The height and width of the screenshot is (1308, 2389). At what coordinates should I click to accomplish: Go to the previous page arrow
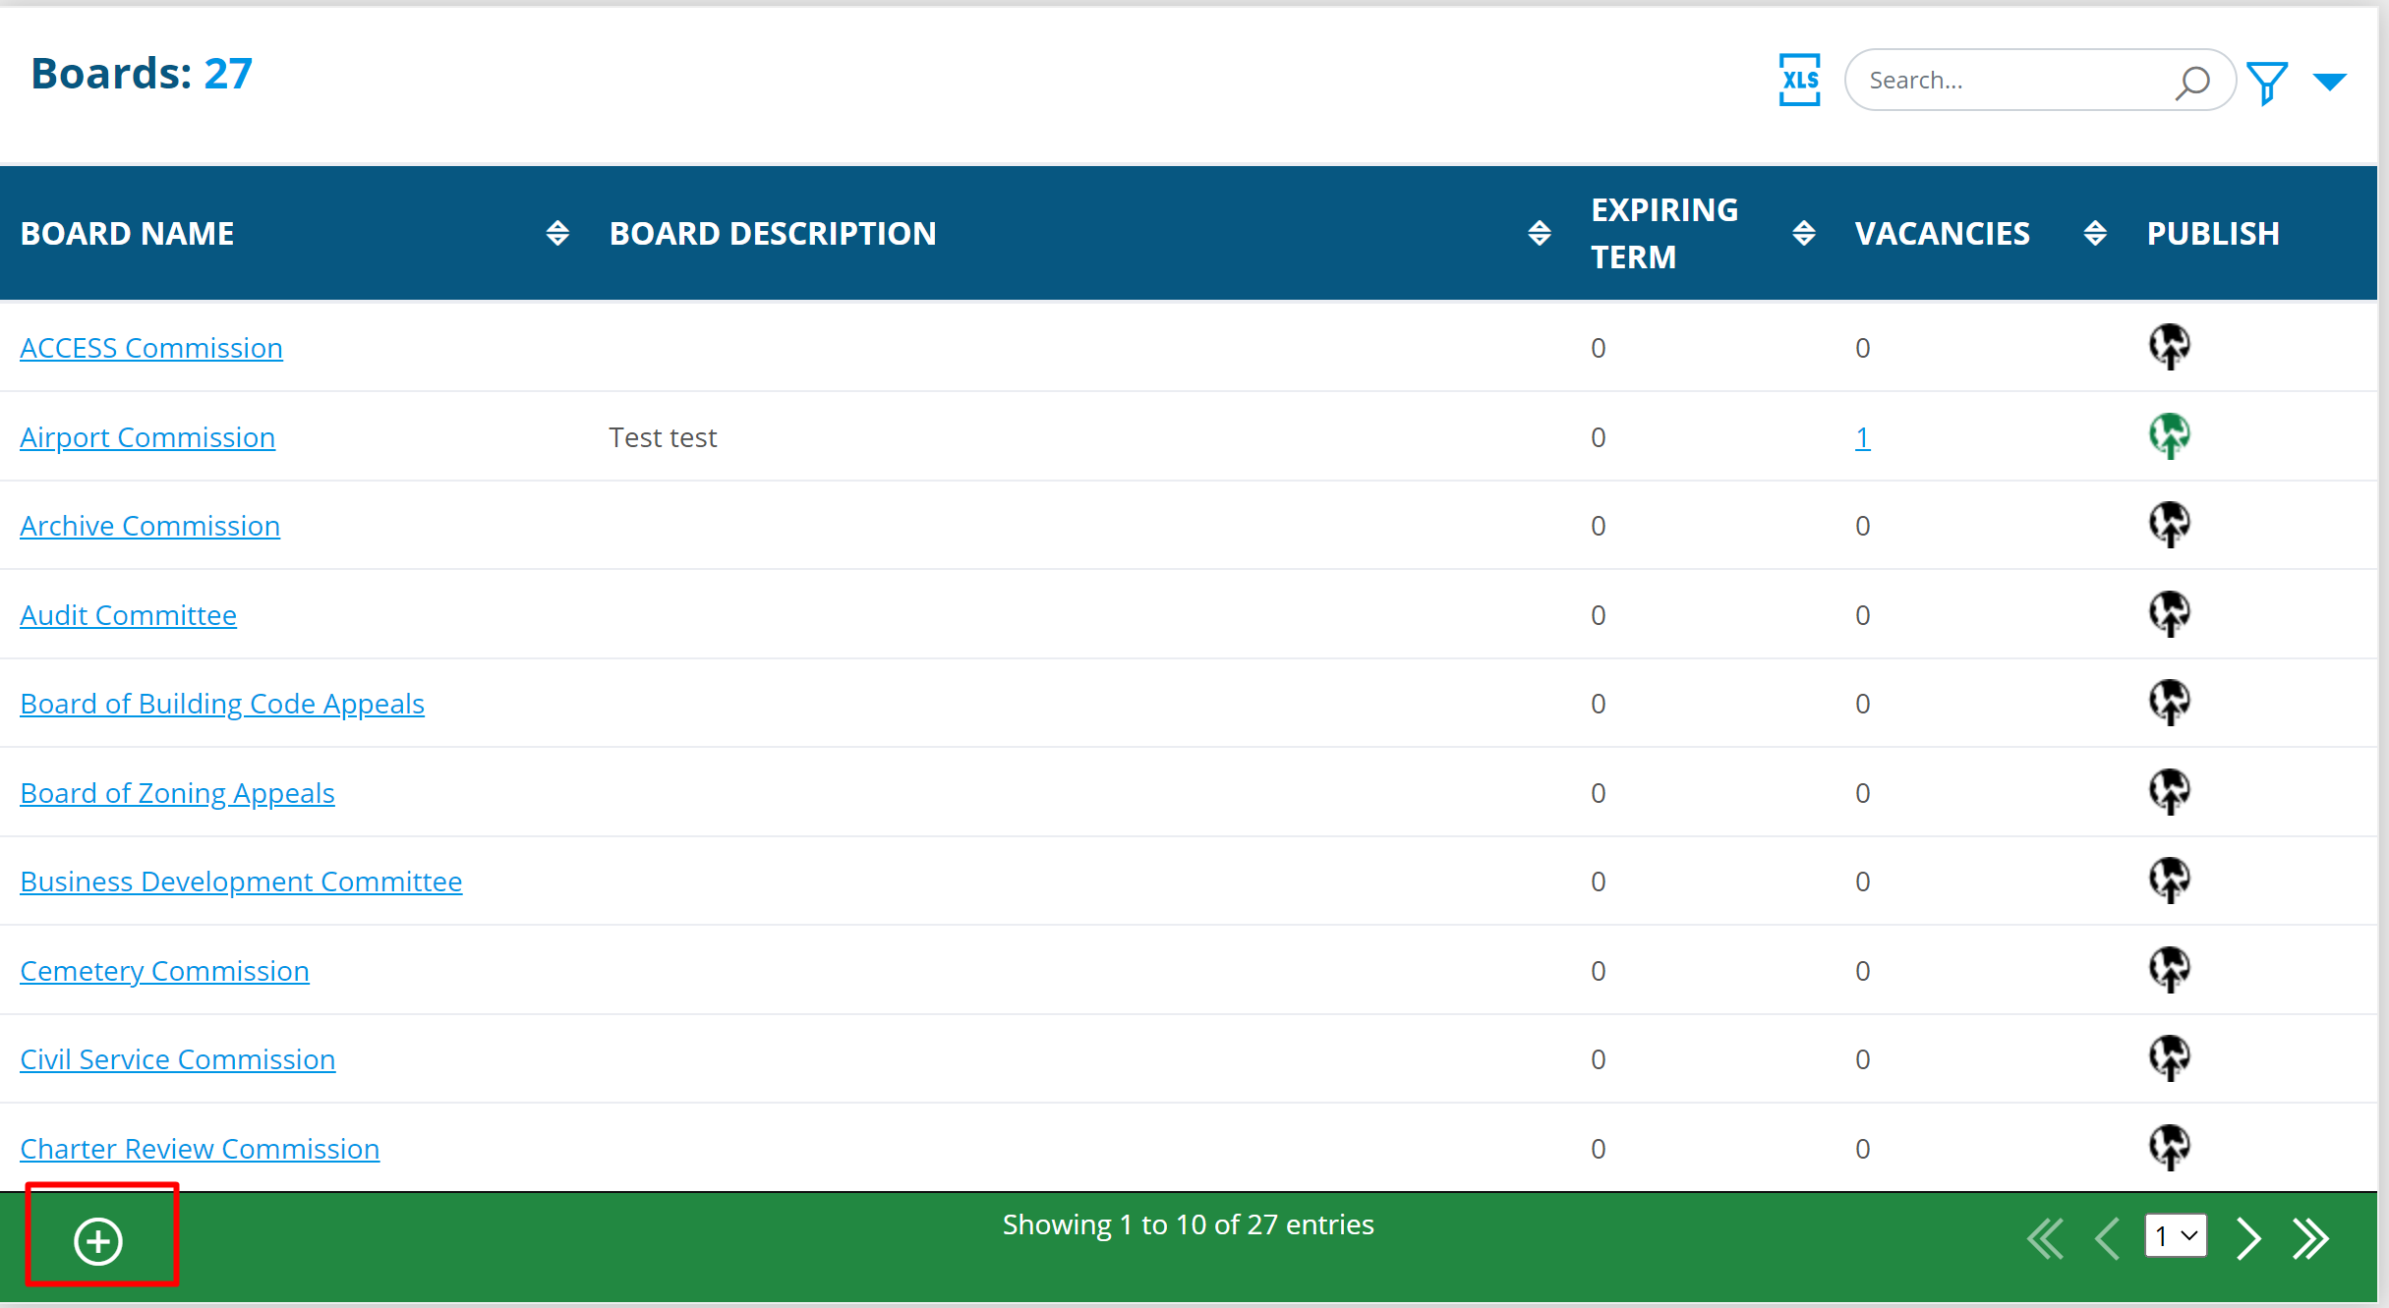2107,1237
